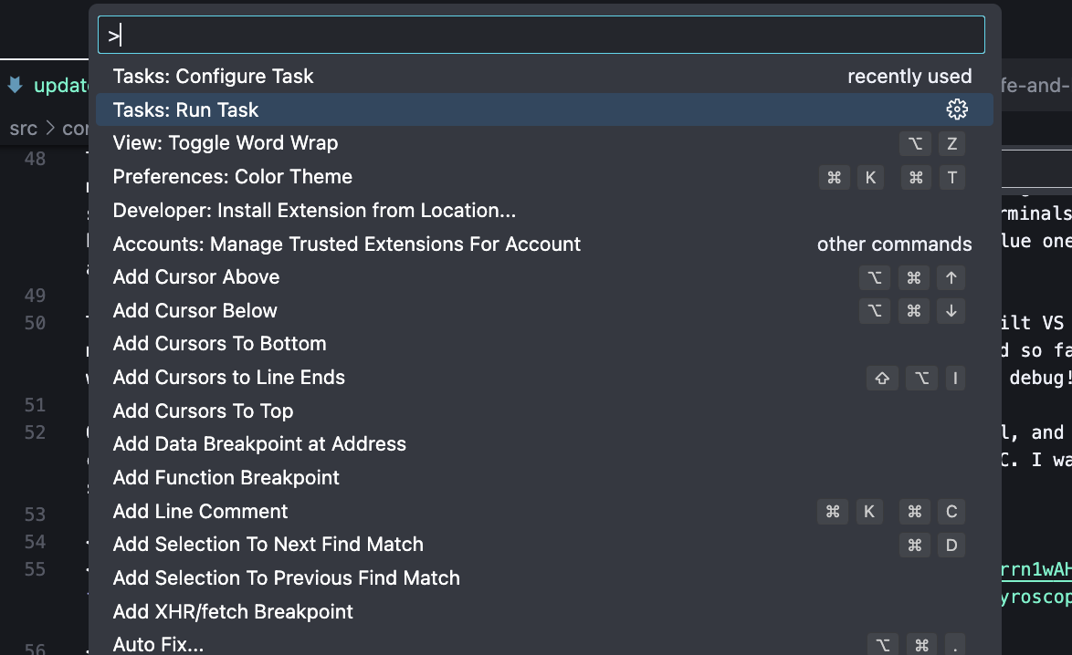Open Accounts: Manage Trusted Extensions For Account

point(347,244)
